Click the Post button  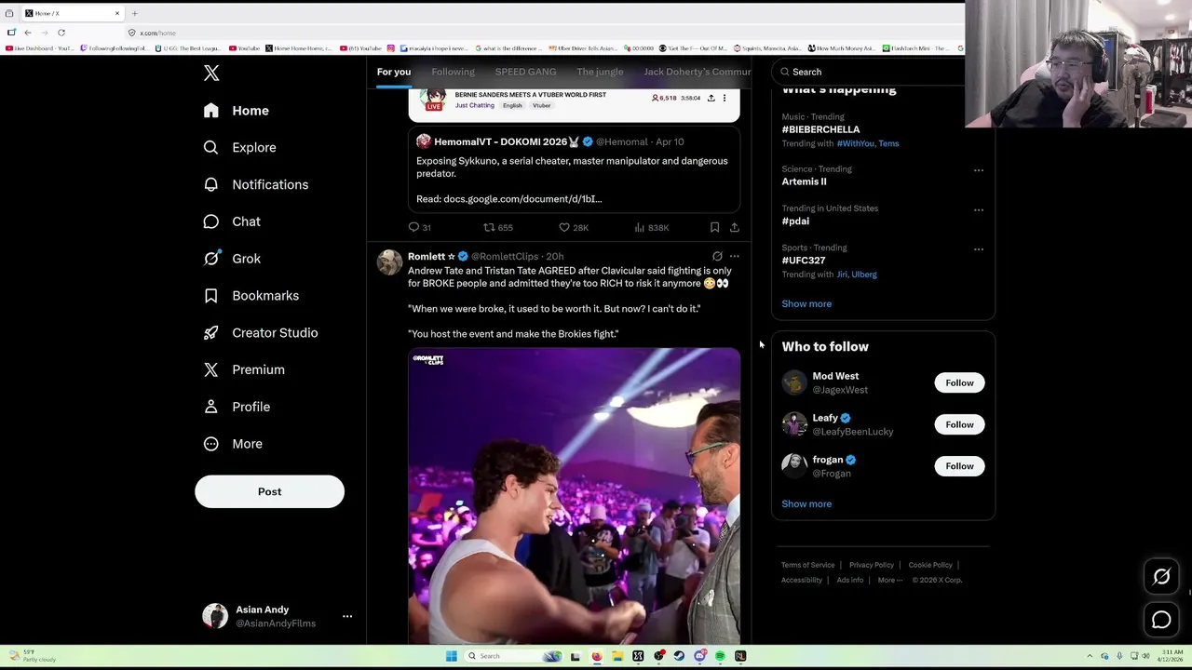tap(269, 491)
